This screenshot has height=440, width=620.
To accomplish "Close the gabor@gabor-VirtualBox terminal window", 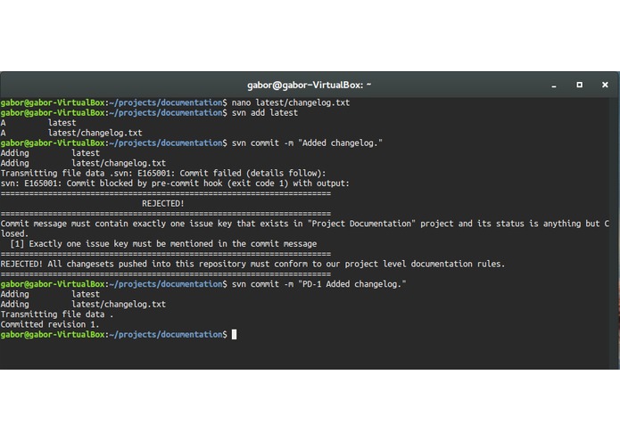I will pyautogui.click(x=605, y=85).
